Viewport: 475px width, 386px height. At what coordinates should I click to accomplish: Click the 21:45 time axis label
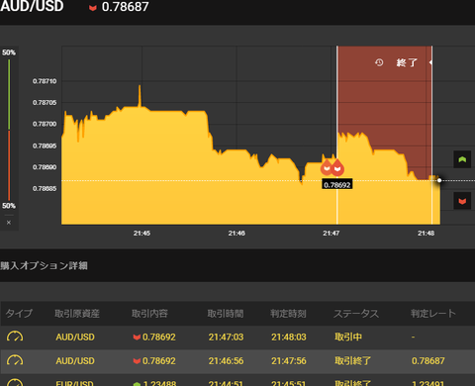[x=142, y=234]
